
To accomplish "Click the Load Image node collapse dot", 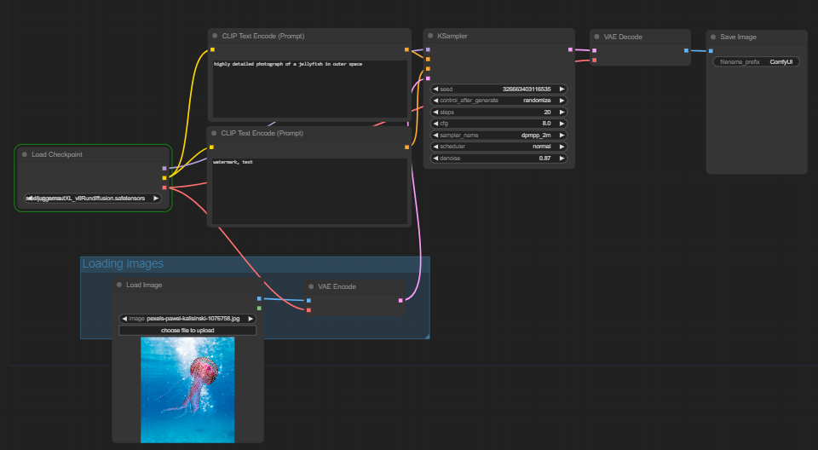I will (x=119, y=285).
